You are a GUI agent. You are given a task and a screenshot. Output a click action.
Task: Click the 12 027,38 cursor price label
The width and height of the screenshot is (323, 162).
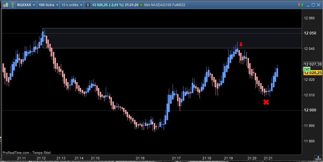point(313,64)
